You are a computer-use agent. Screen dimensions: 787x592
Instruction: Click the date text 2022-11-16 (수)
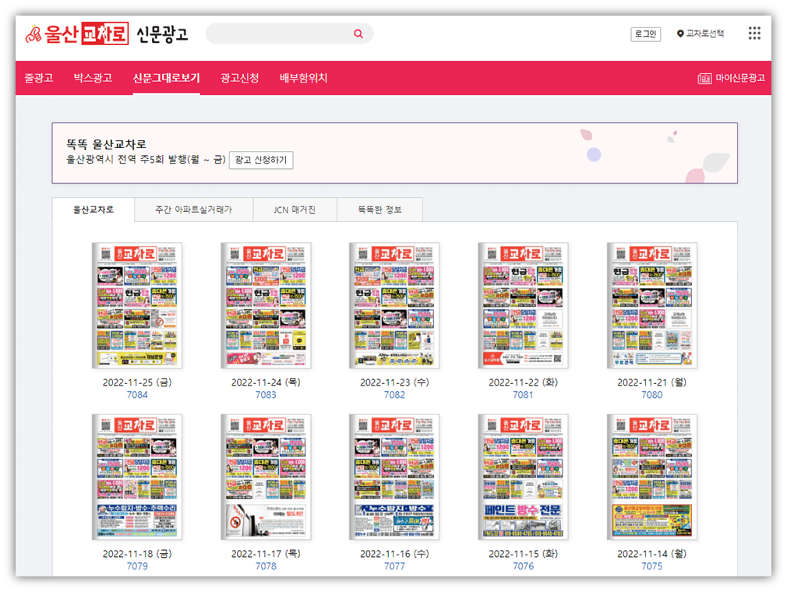tap(394, 554)
